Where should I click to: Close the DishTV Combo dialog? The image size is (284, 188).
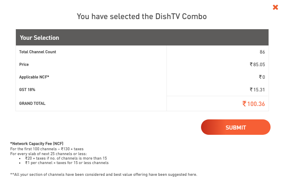coord(275,7)
